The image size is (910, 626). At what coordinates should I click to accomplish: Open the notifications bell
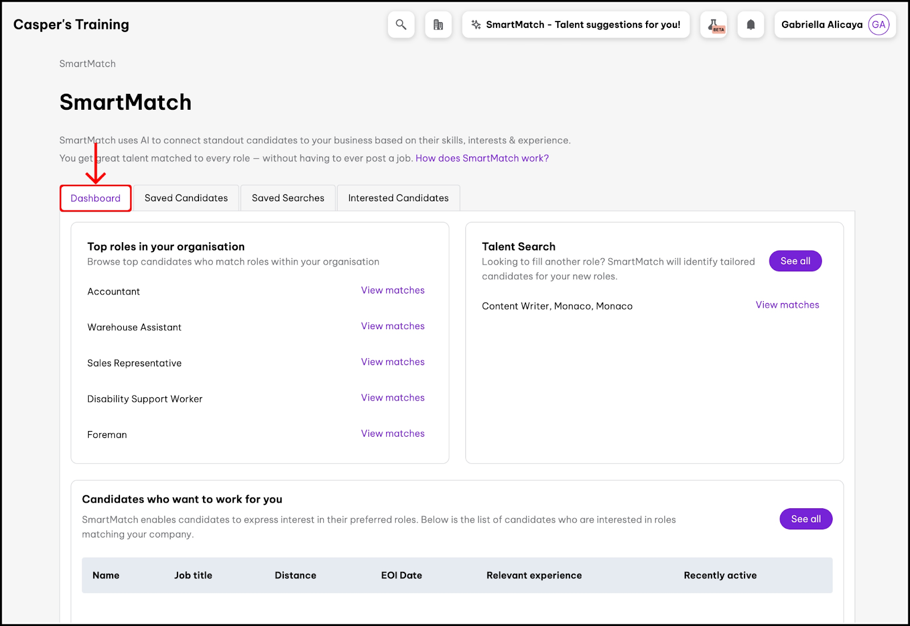point(751,24)
